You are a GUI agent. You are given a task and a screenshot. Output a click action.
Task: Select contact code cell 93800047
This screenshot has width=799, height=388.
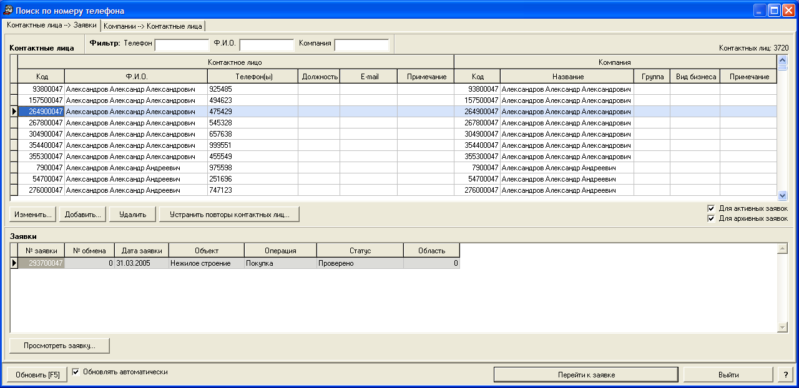point(41,89)
